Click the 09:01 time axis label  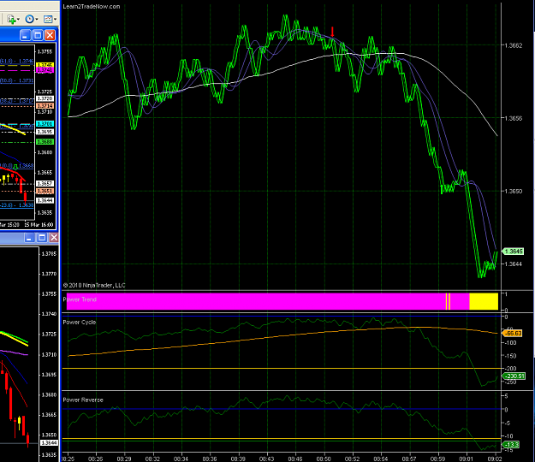[466, 459]
